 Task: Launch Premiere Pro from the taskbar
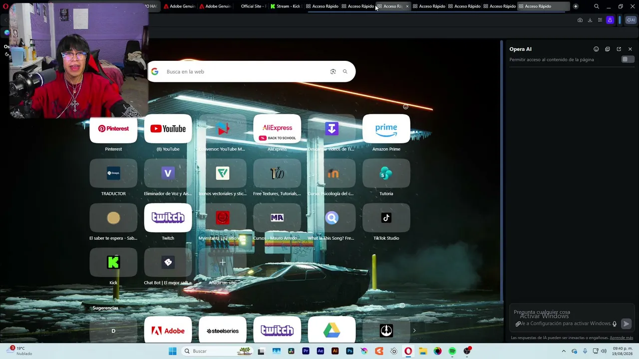coord(306,351)
